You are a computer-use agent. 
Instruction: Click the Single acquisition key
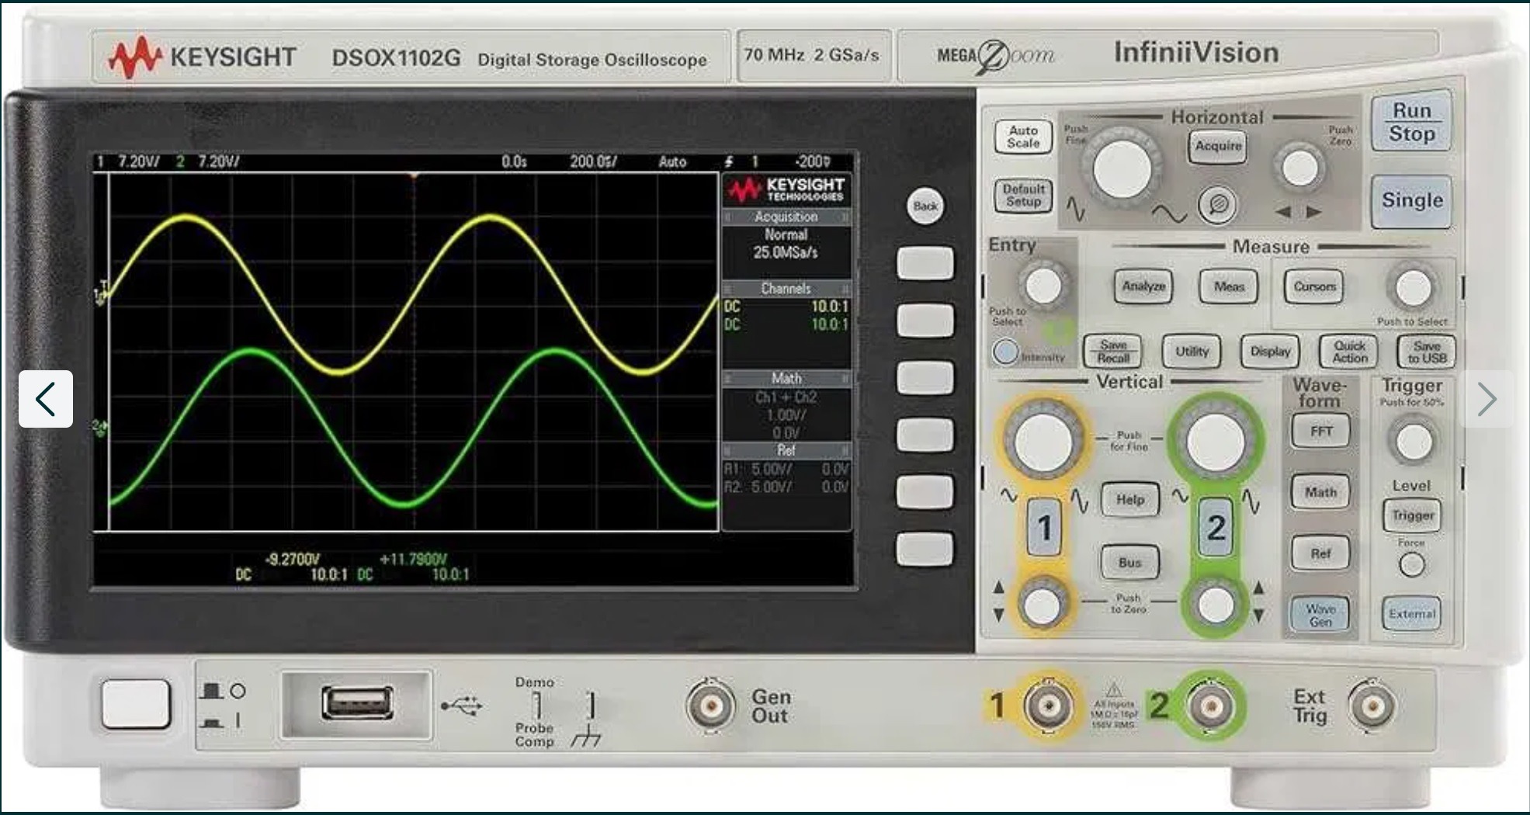point(1411,200)
